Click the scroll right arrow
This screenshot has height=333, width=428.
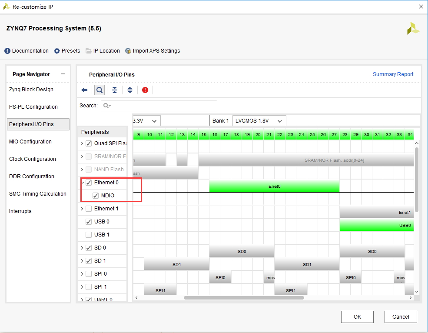pyautogui.click(x=411, y=298)
